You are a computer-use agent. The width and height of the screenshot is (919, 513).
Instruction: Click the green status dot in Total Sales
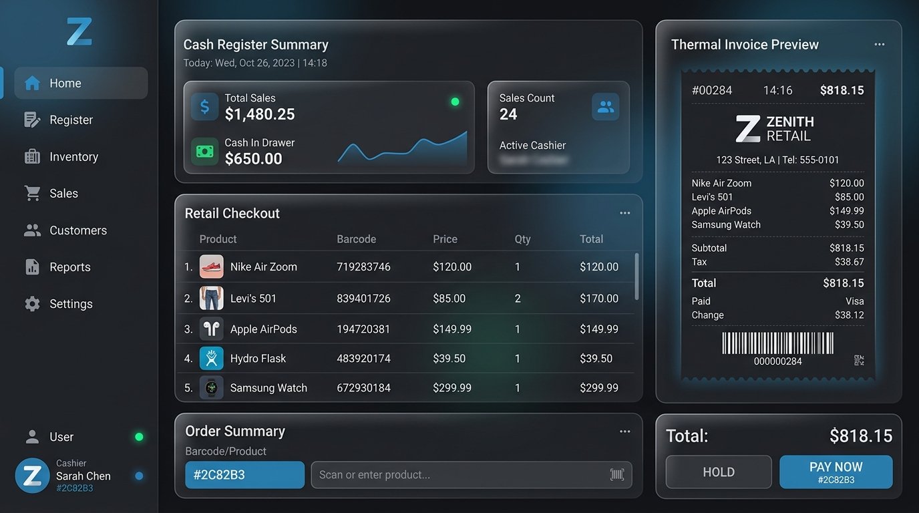pyautogui.click(x=455, y=102)
